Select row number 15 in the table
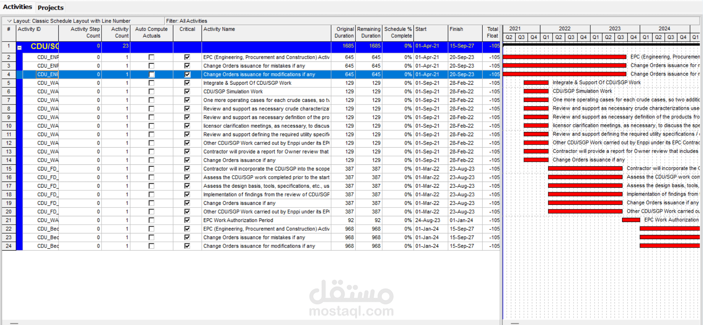This screenshot has width=703, height=325. coord(9,169)
